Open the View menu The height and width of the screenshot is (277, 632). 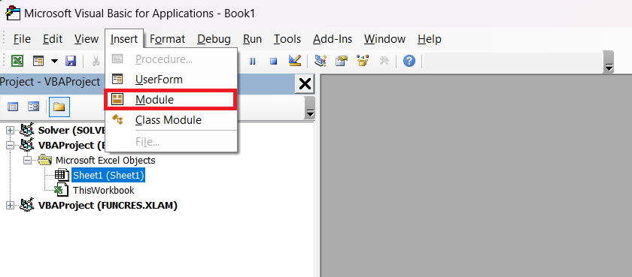pyautogui.click(x=87, y=39)
